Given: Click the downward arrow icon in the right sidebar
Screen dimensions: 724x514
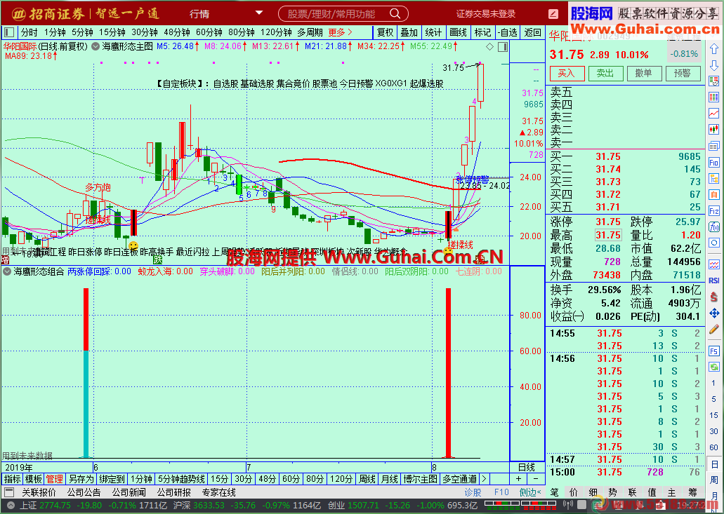Looking at the screenshot, I should (x=714, y=65).
